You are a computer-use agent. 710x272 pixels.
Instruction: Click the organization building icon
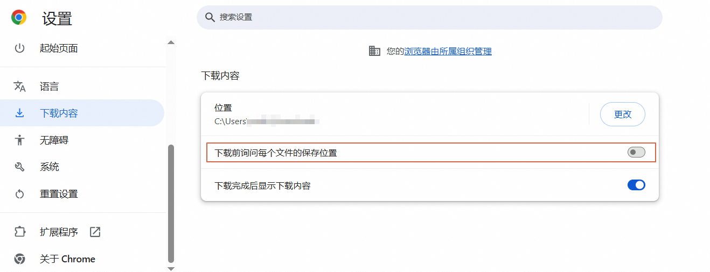tap(374, 51)
